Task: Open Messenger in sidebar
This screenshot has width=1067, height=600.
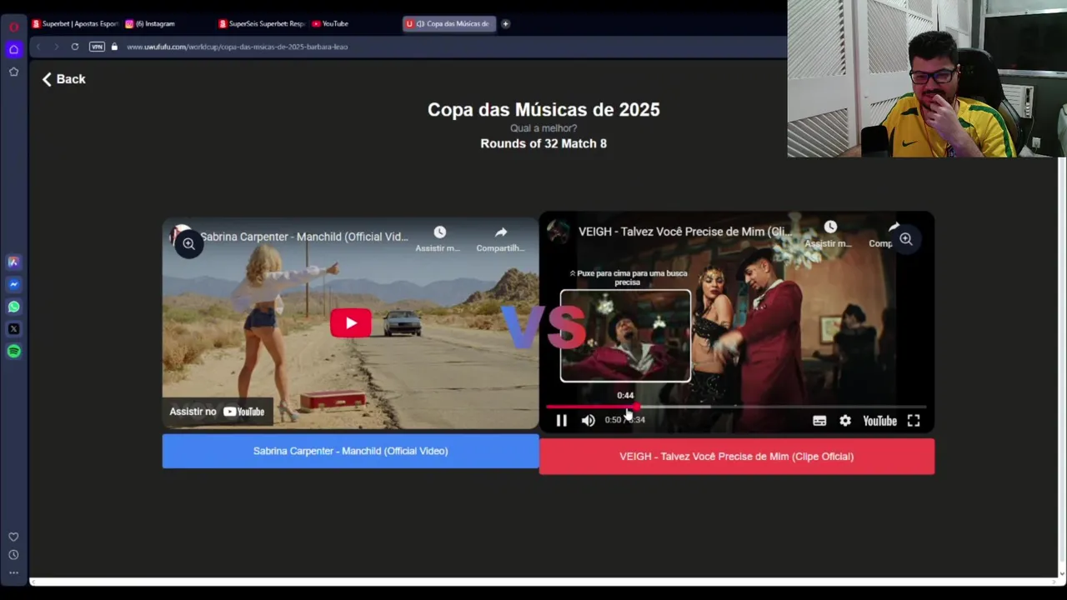Action: click(x=13, y=284)
